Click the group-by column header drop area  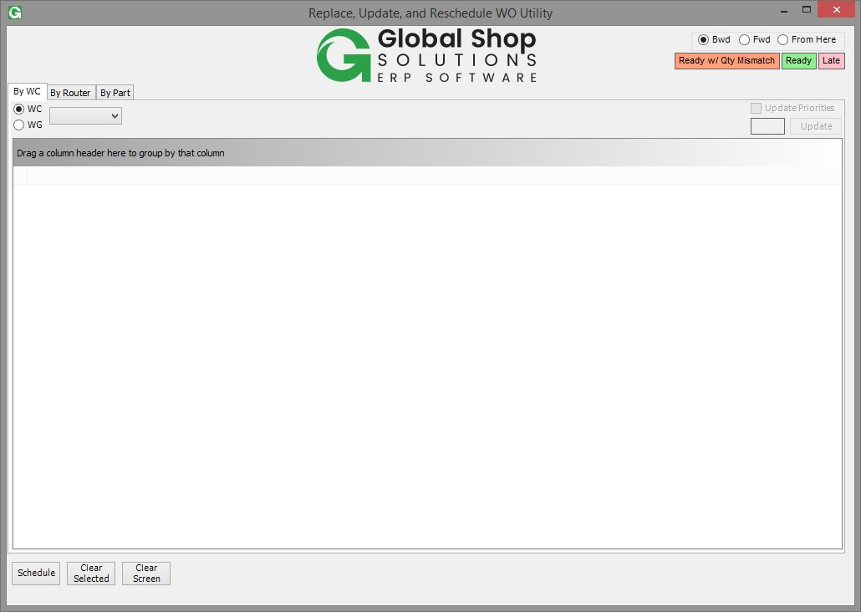point(427,153)
